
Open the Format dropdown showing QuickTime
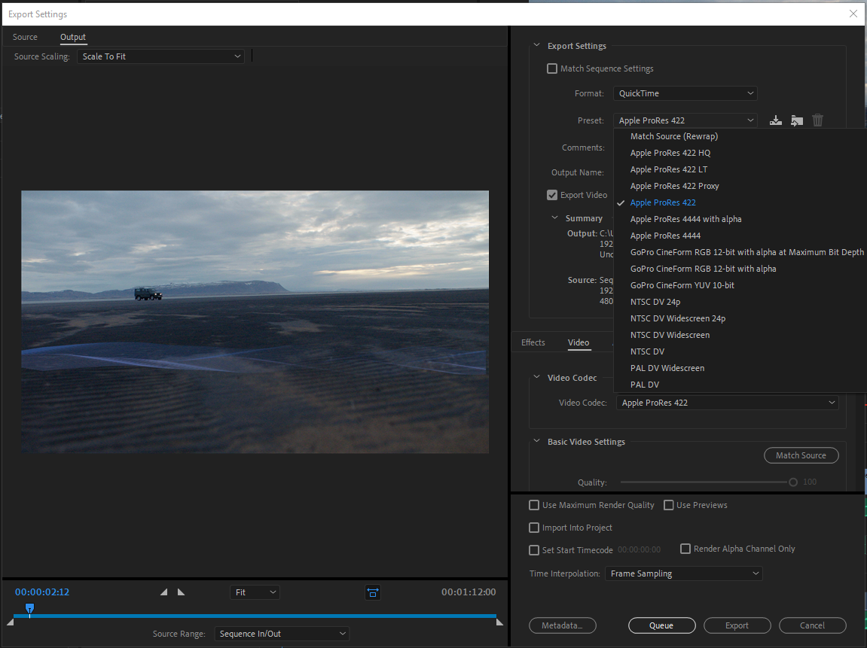coord(685,93)
